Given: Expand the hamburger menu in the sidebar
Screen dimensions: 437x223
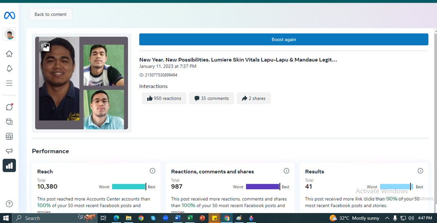Looking at the screenshot, I should 10,83.
